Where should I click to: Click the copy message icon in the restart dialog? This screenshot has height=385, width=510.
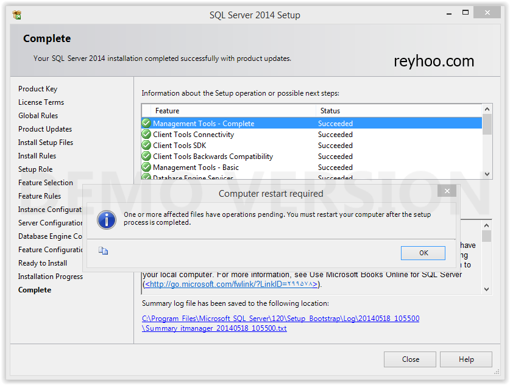point(103,251)
